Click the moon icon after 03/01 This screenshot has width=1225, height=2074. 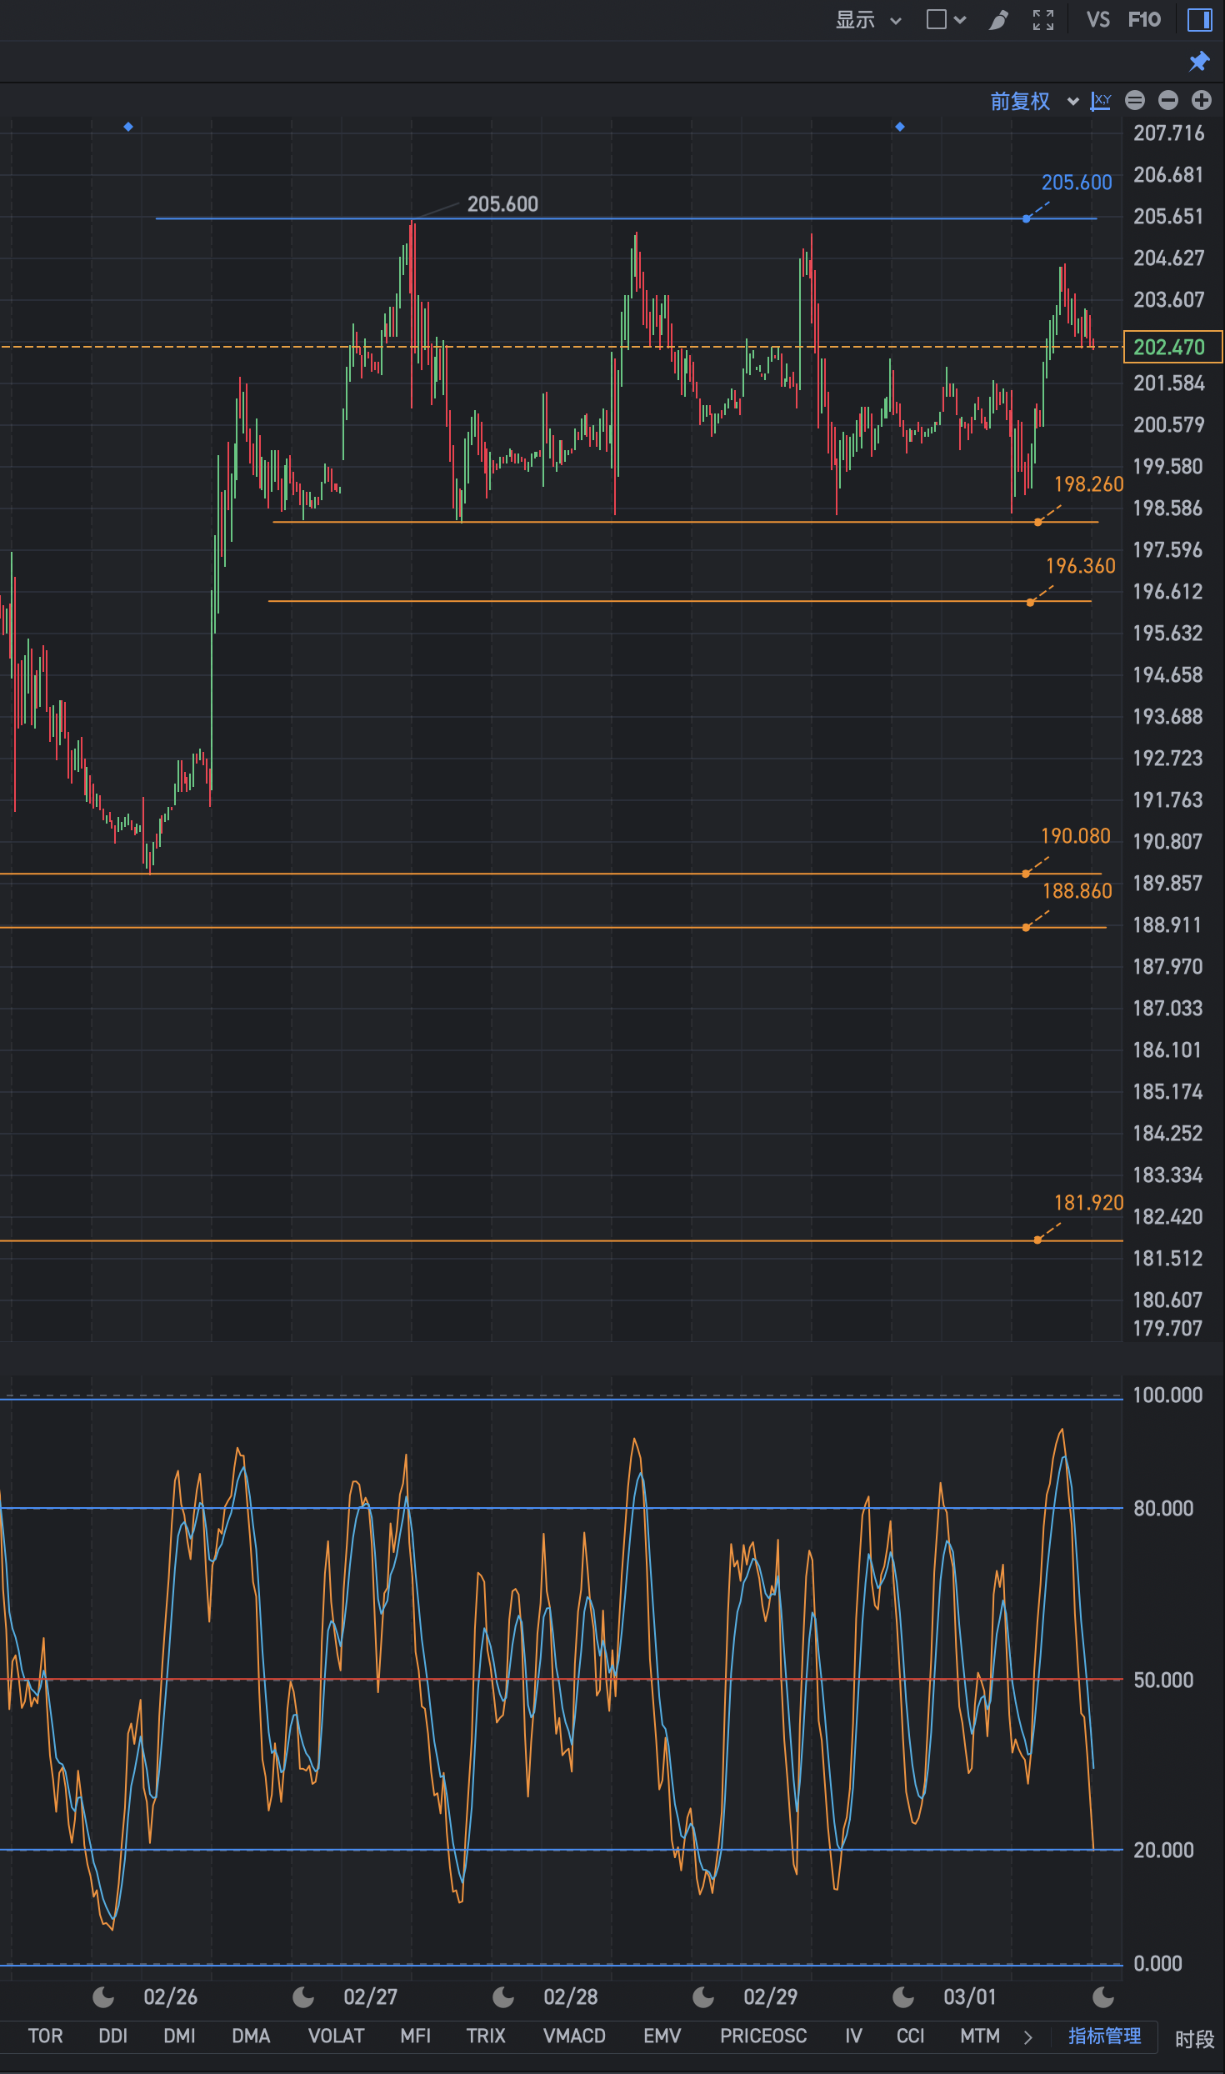click(x=1103, y=1996)
